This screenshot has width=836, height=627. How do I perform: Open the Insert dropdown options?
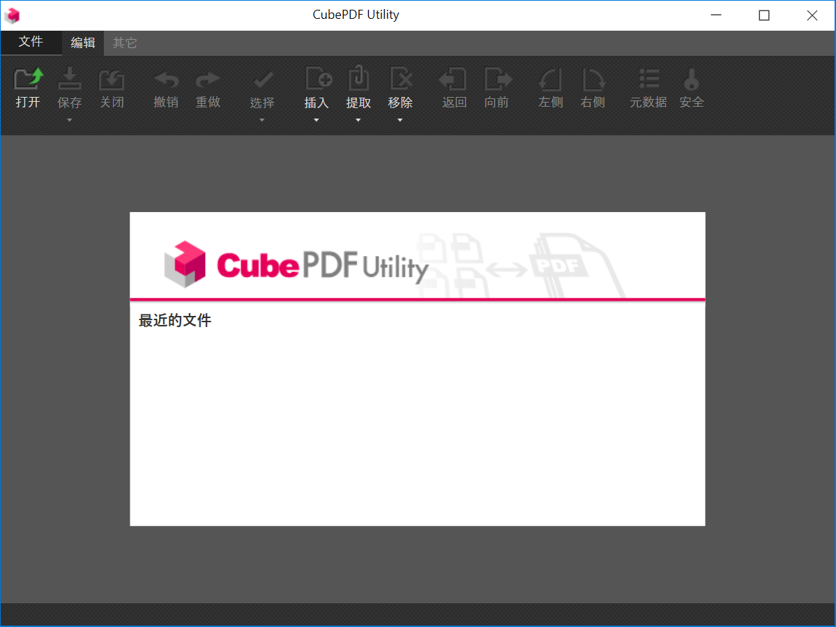[x=317, y=119]
